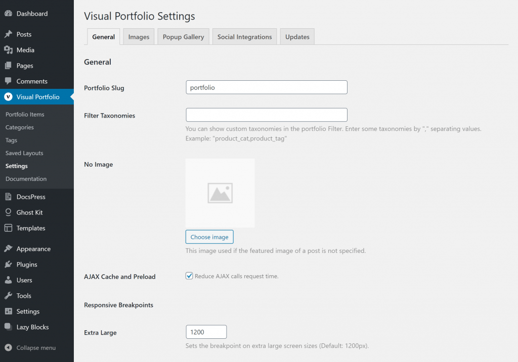Click the Lazy Blocks icon
518x362 pixels.
click(8, 327)
